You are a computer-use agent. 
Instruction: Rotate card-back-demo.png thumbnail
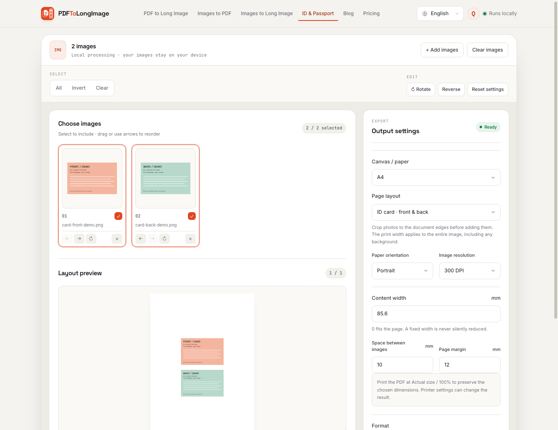coord(165,238)
